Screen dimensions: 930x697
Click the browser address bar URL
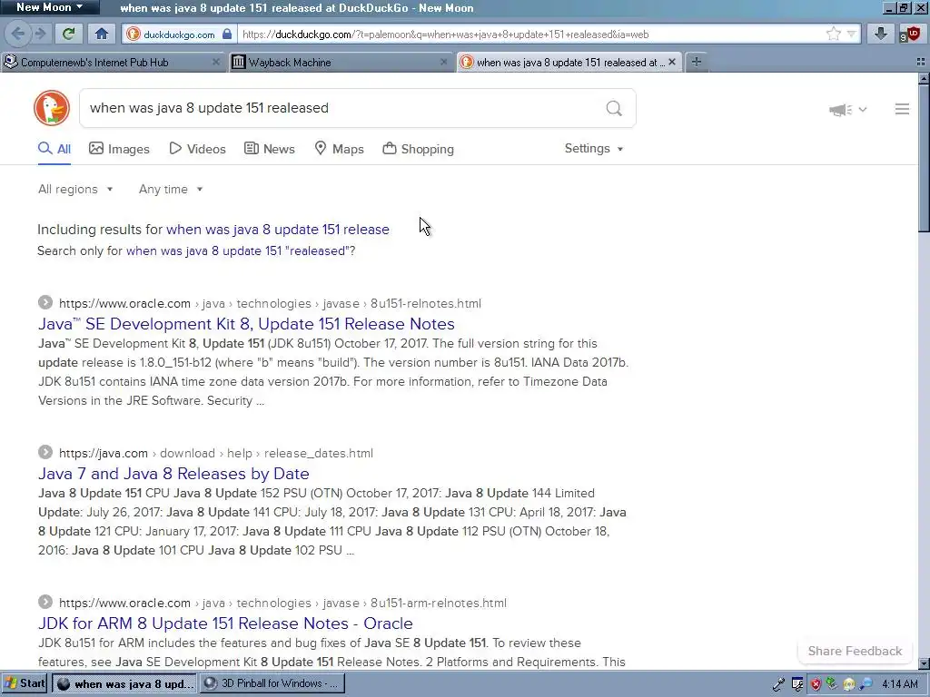pyautogui.click(x=445, y=34)
